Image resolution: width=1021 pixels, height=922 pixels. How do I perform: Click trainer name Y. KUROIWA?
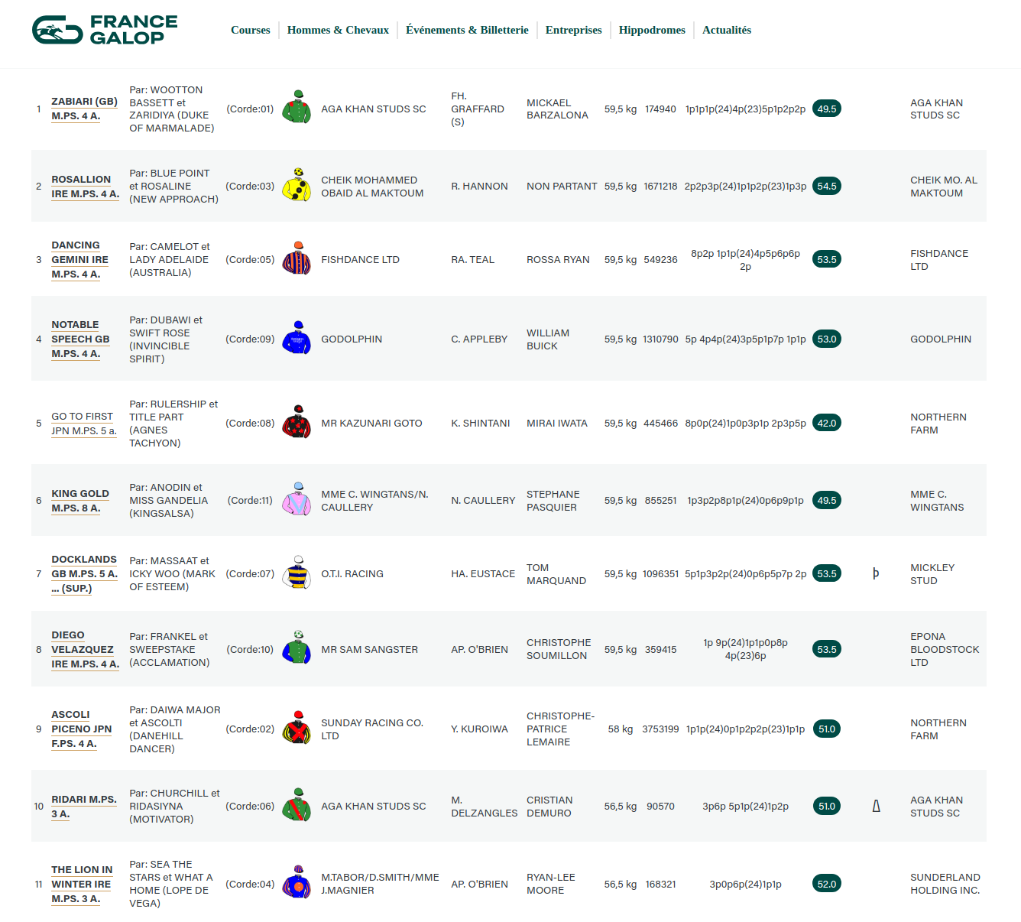[x=479, y=729]
